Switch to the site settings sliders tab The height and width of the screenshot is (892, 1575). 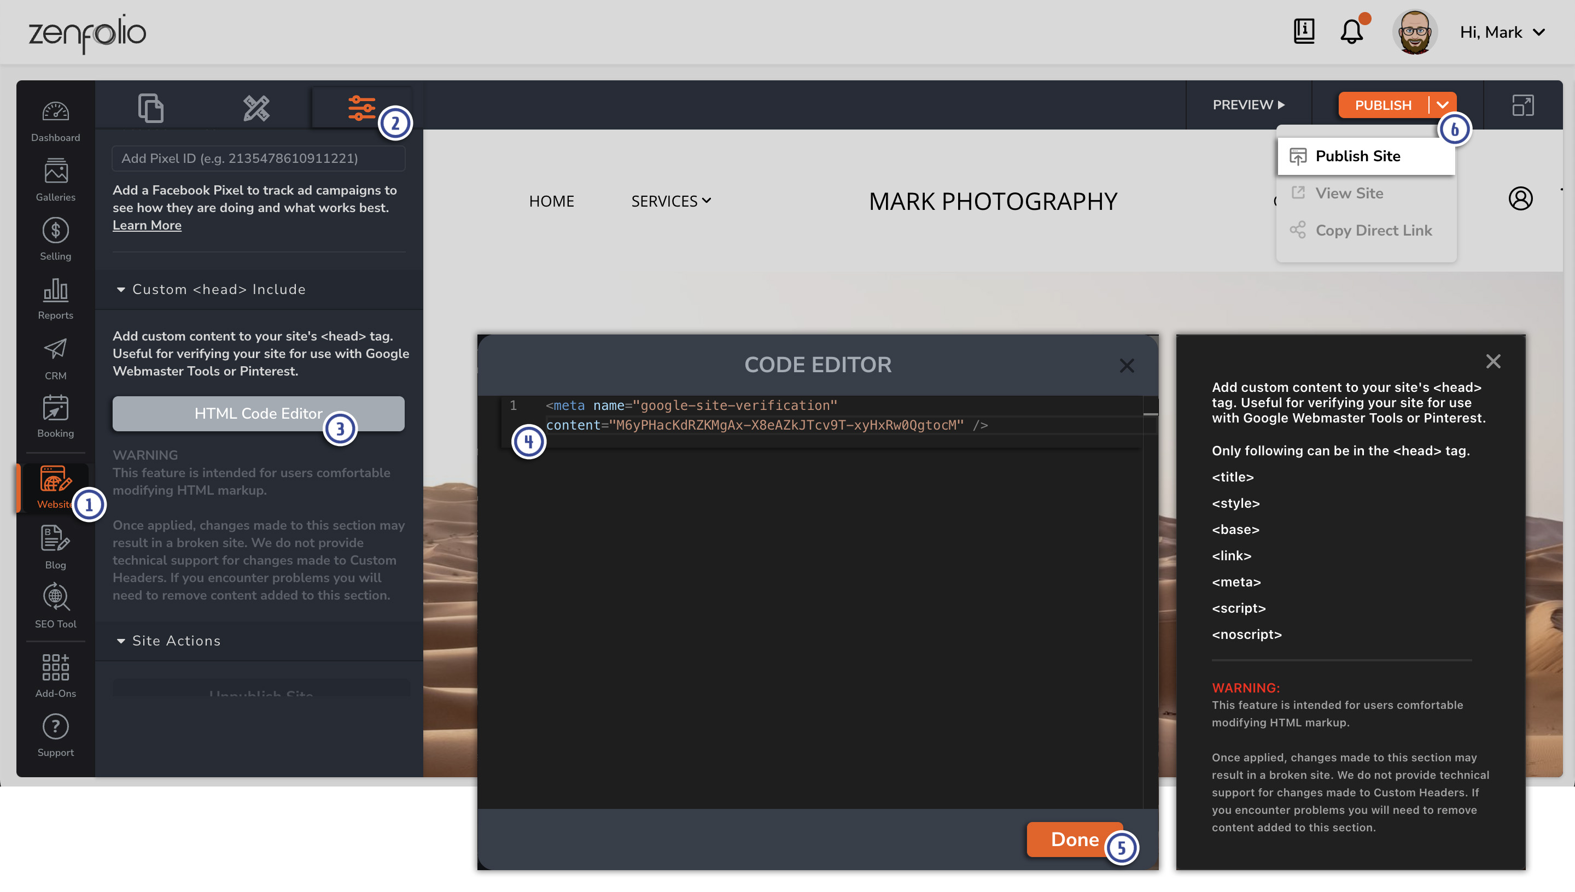tap(361, 108)
